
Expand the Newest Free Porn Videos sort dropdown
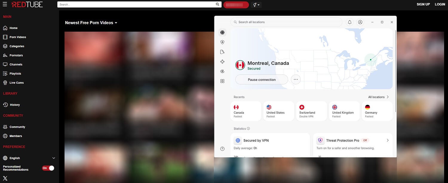point(91,23)
